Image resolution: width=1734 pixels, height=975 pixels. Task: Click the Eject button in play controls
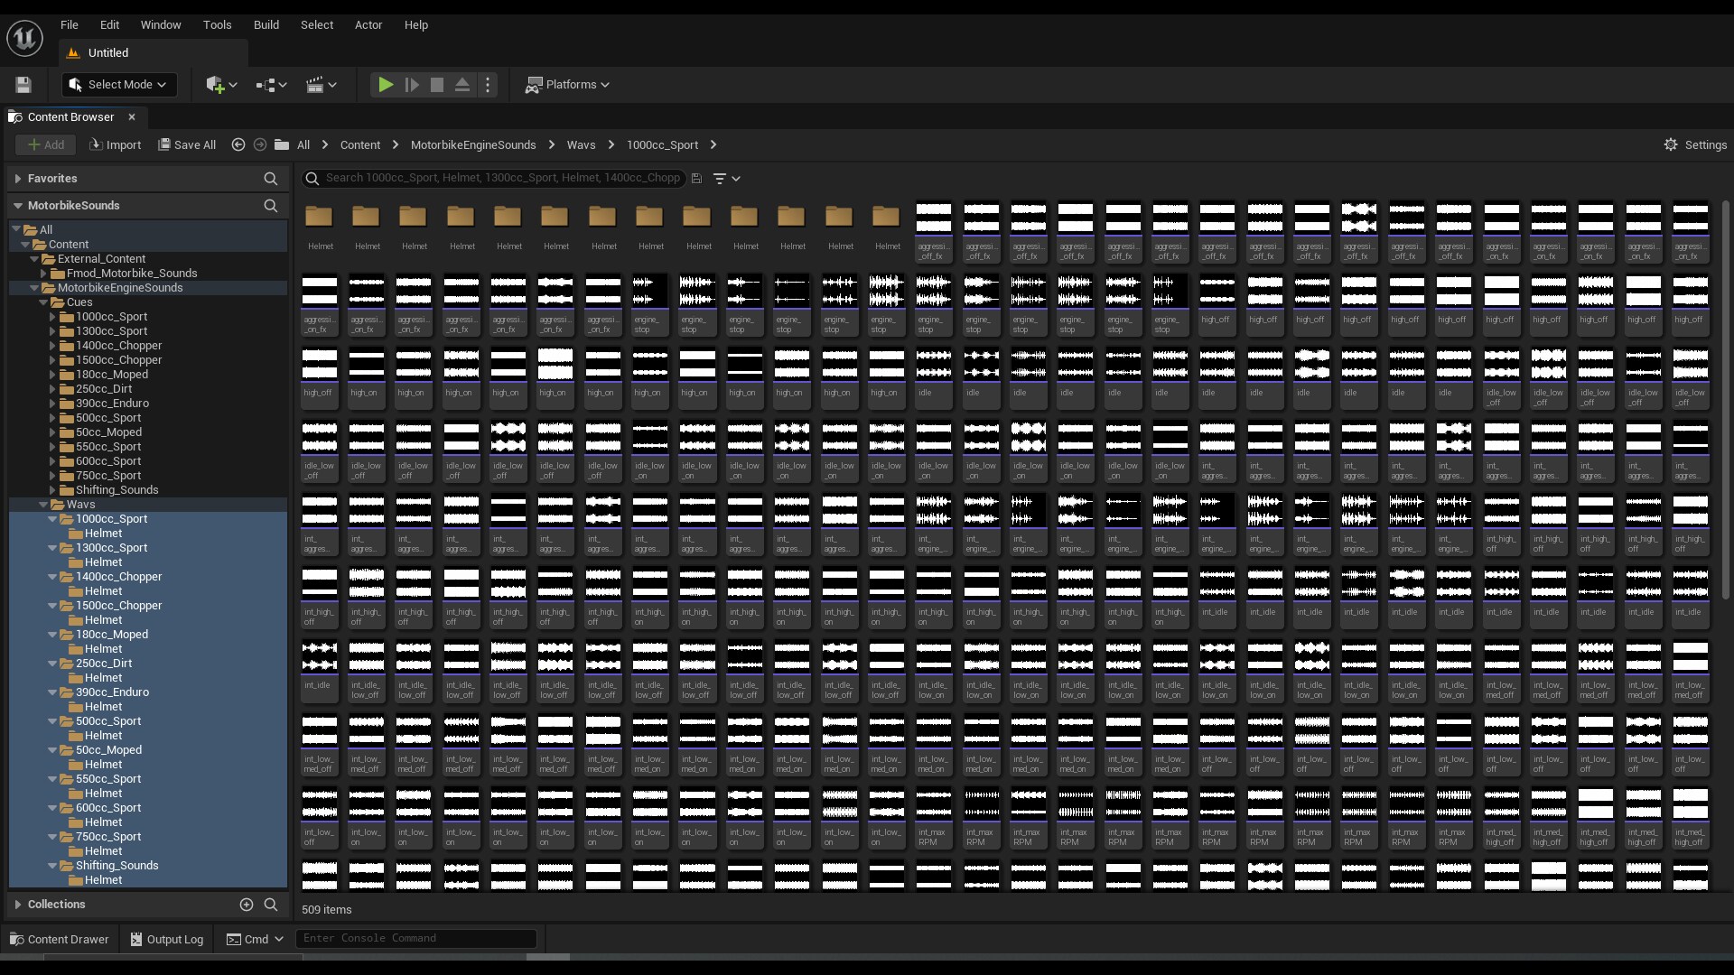[462, 85]
